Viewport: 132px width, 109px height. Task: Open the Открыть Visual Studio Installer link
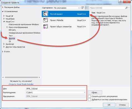21,84
